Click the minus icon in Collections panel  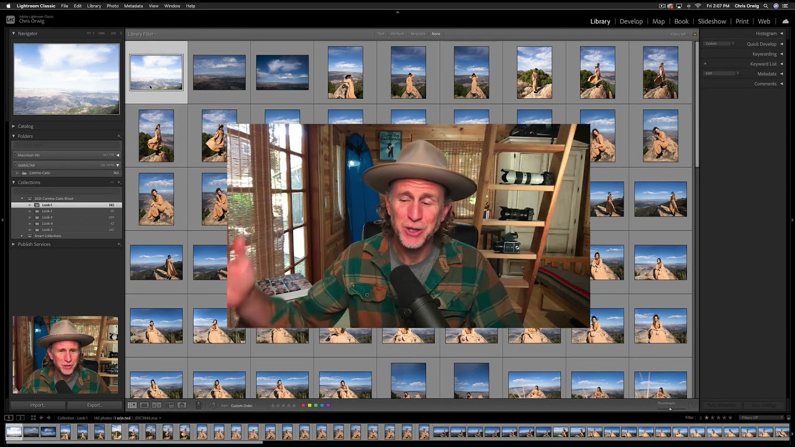point(112,183)
